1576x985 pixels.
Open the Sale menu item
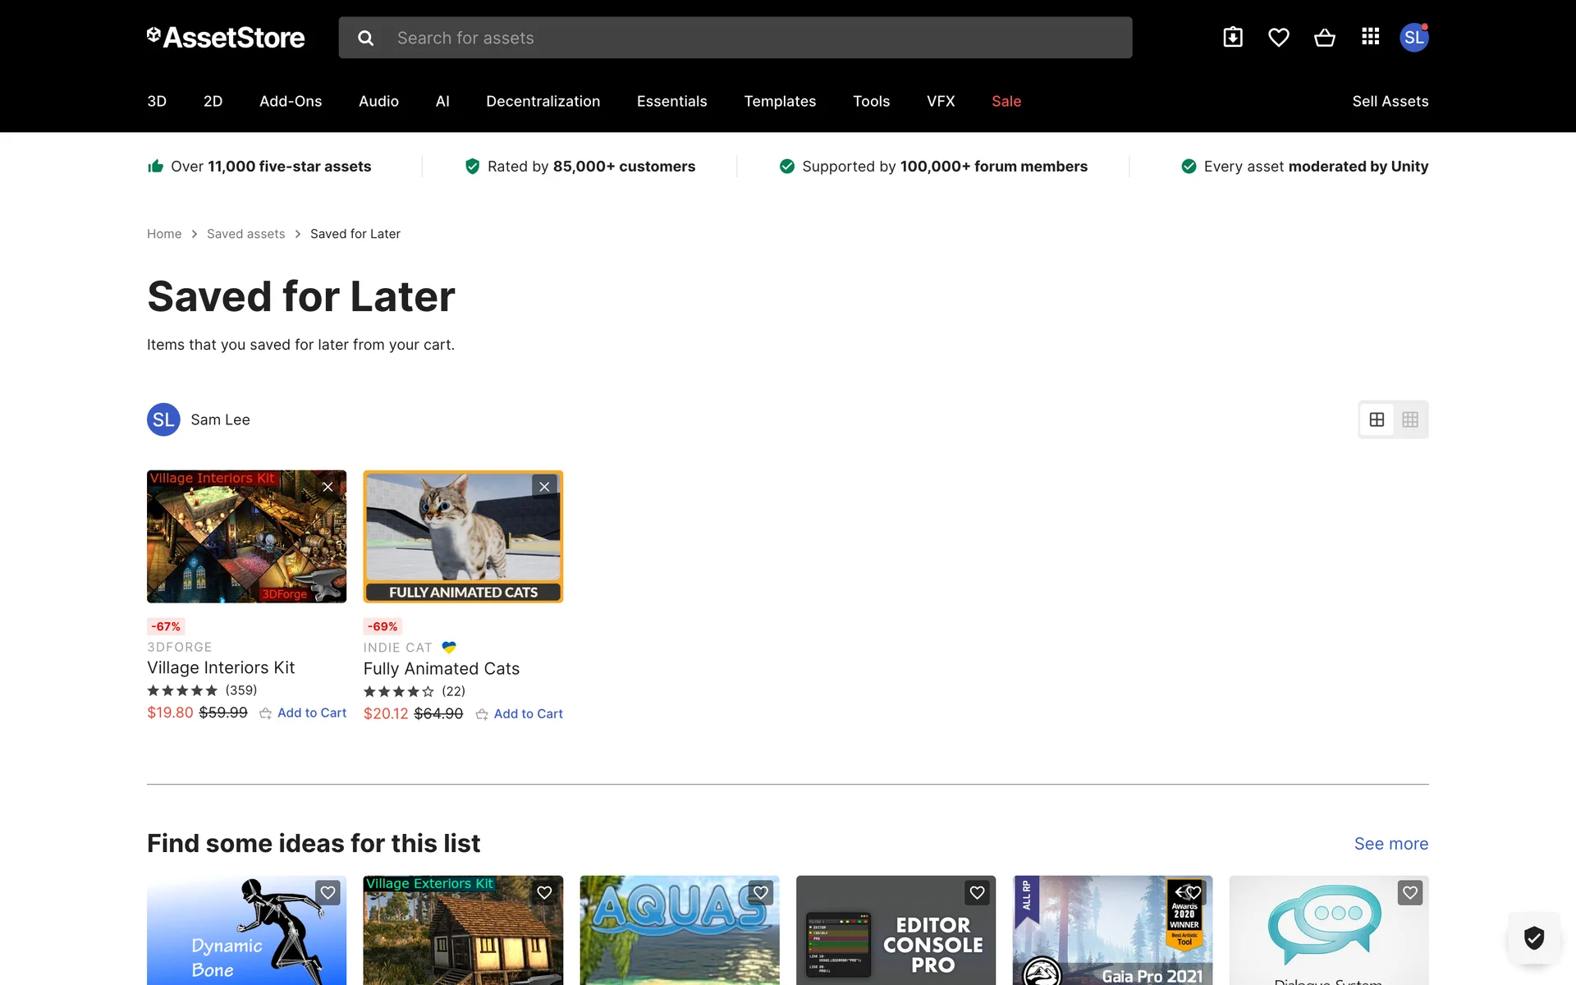(1006, 101)
